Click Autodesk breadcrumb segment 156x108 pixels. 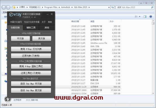[x=66, y=7]
